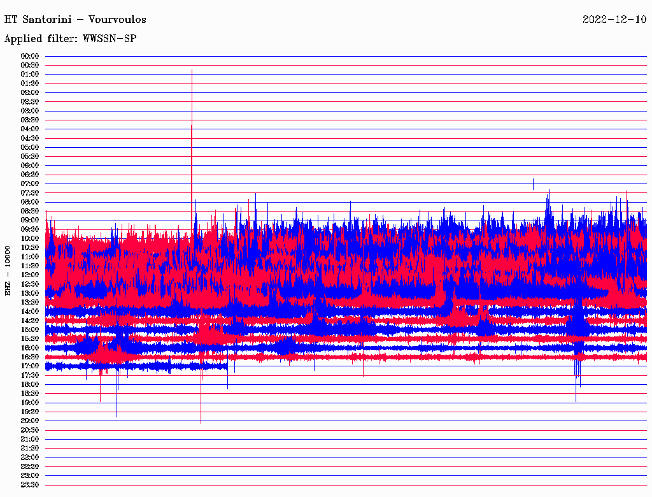Click the 08:30 time label
The height and width of the screenshot is (497, 652).
click(30, 211)
